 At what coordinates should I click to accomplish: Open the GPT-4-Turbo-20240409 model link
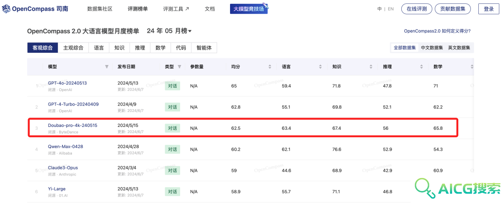pyautogui.click(x=73, y=104)
